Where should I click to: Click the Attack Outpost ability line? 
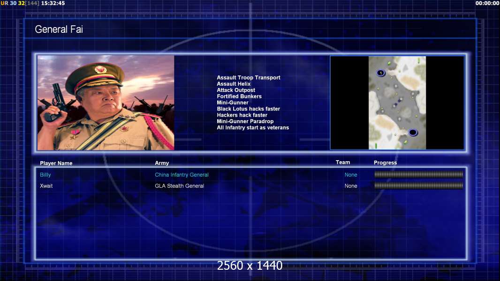tap(236, 90)
